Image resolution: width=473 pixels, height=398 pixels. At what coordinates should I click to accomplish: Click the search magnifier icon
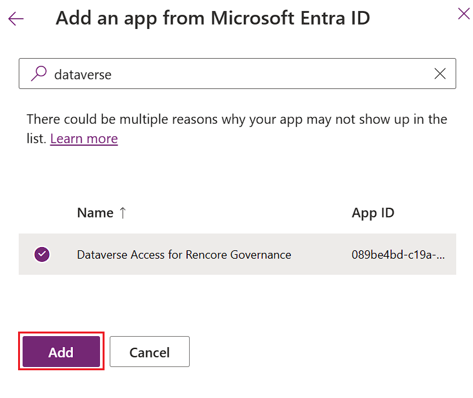[x=39, y=74]
